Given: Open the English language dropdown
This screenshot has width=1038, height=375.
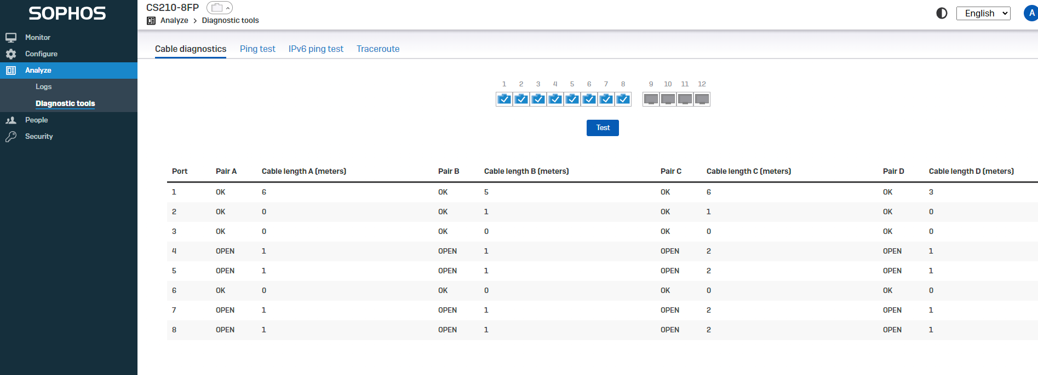Looking at the screenshot, I should 983,13.
